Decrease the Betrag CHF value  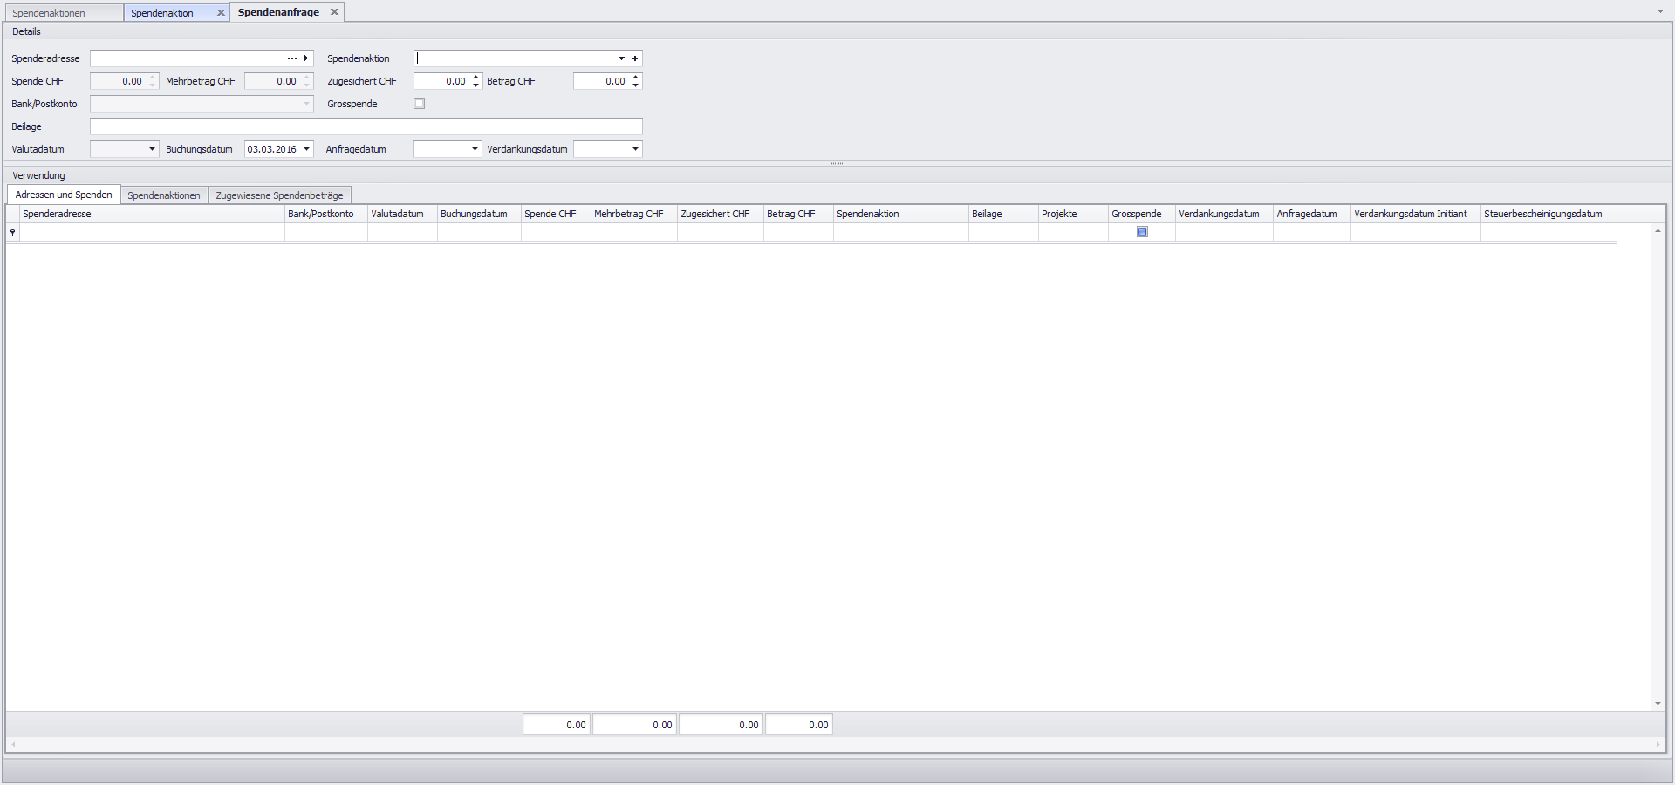636,85
